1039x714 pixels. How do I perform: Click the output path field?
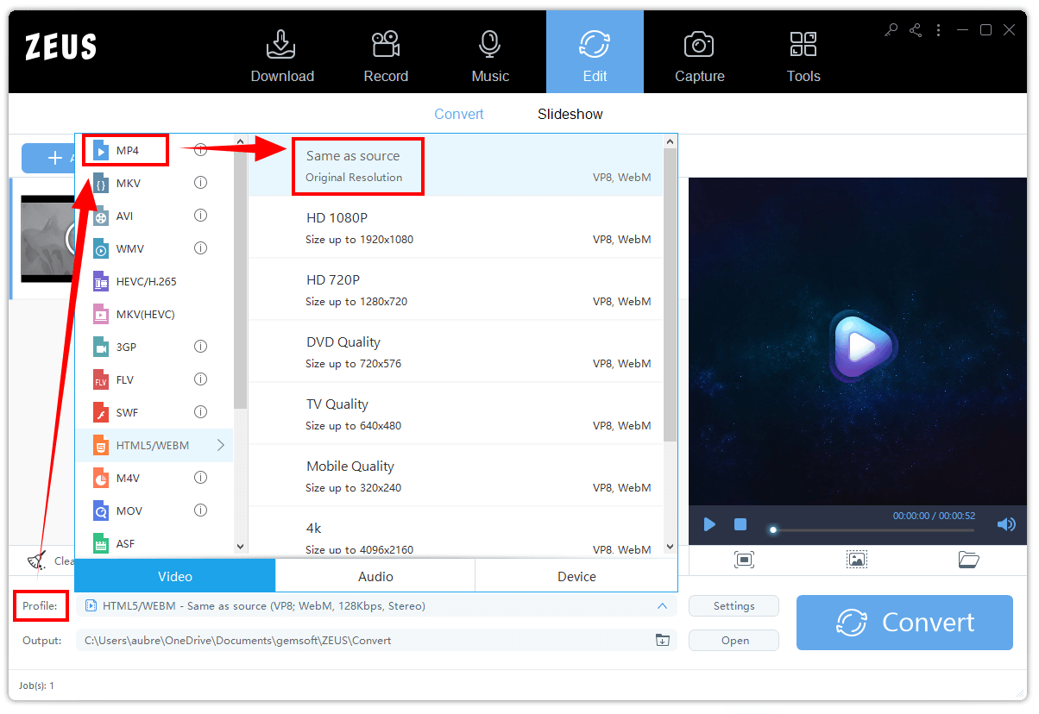coord(376,640)
